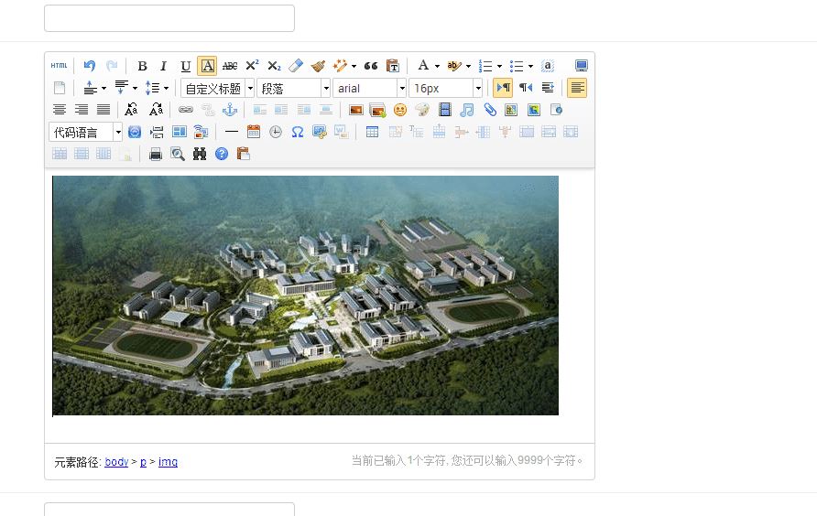
Task: Toggle the character border button
Action: 207,66
